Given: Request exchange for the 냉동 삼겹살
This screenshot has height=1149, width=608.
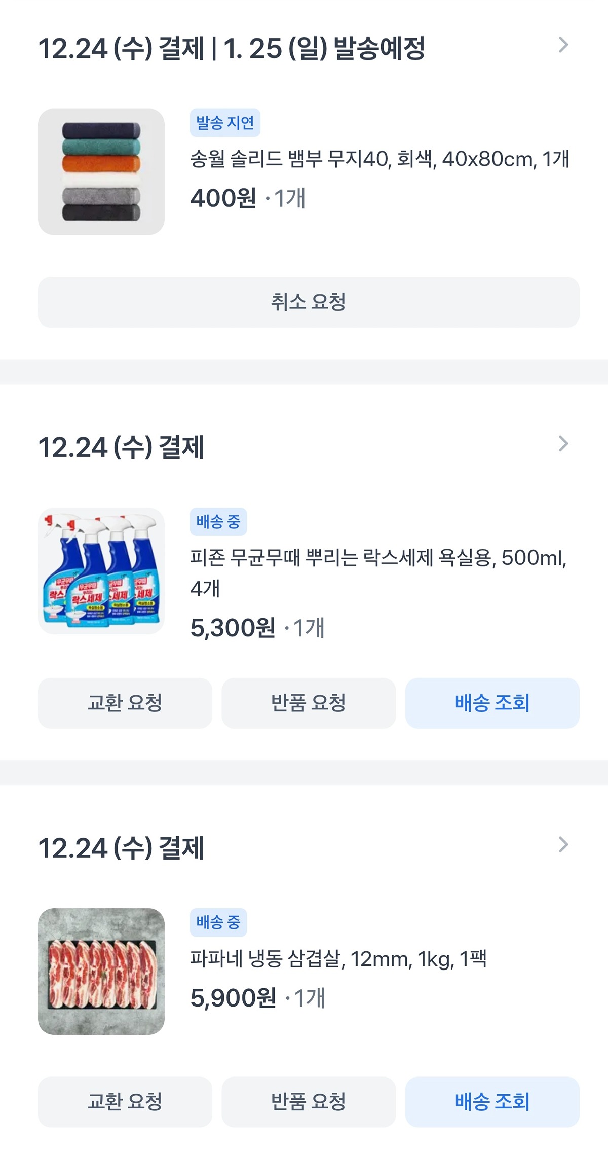Looking at the screenshot, I should pos(125,1102).
